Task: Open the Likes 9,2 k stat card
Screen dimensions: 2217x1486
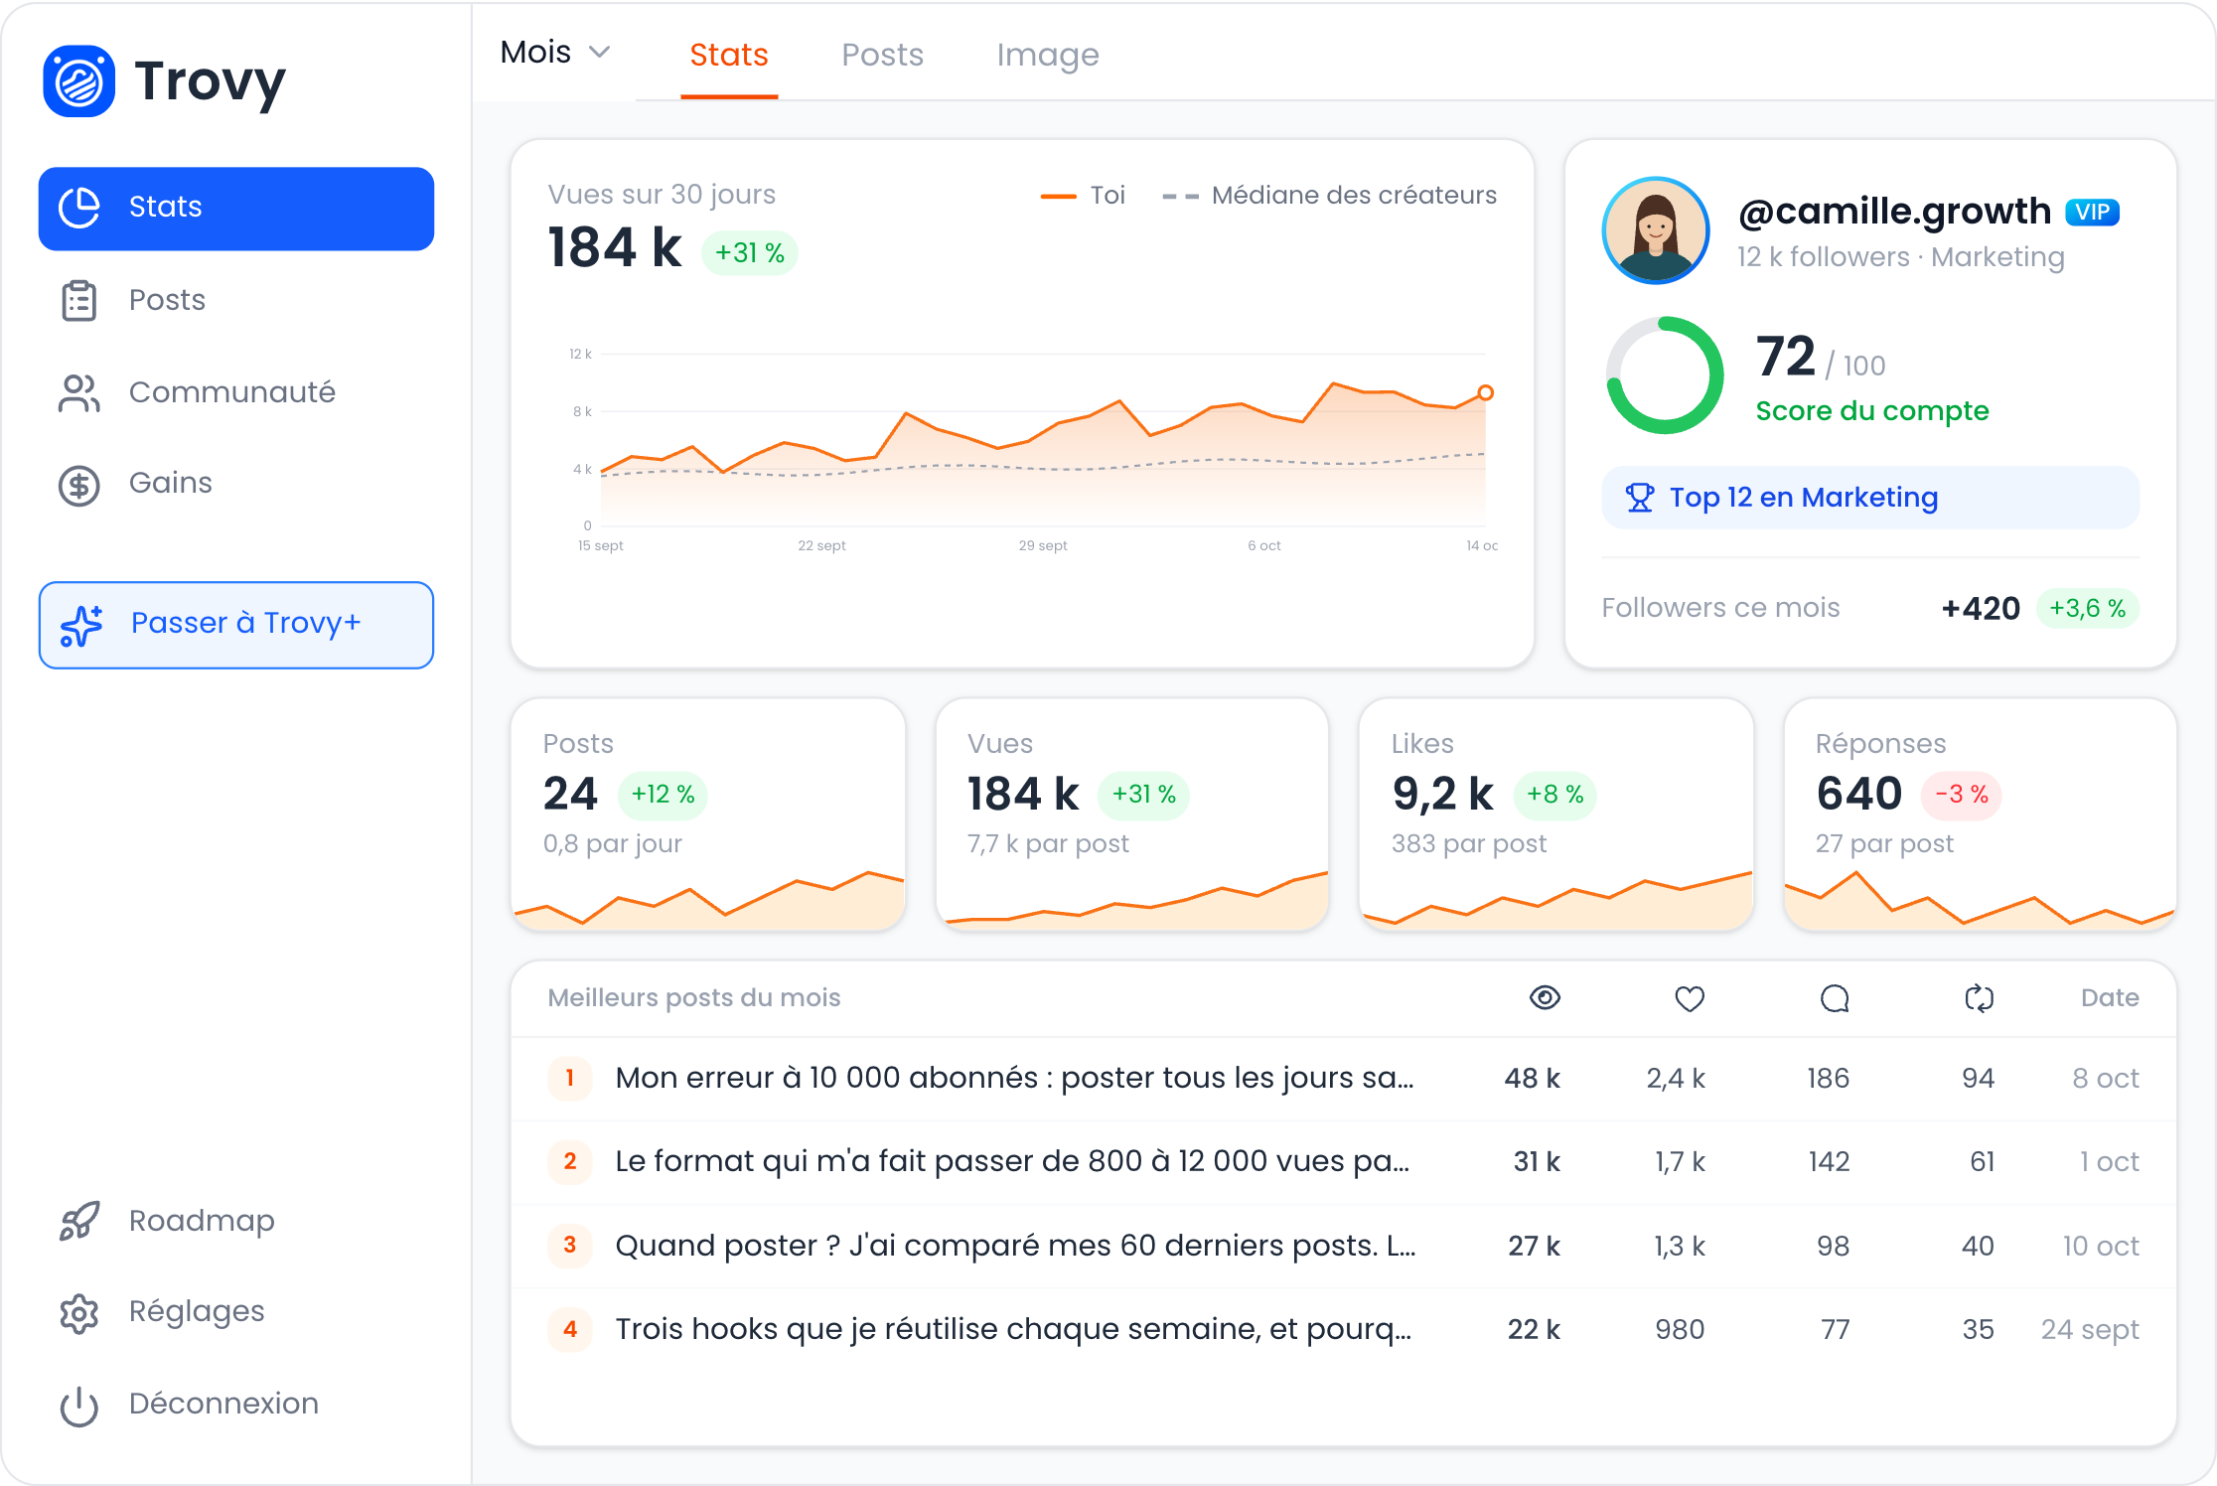Action: [1556, 815]
